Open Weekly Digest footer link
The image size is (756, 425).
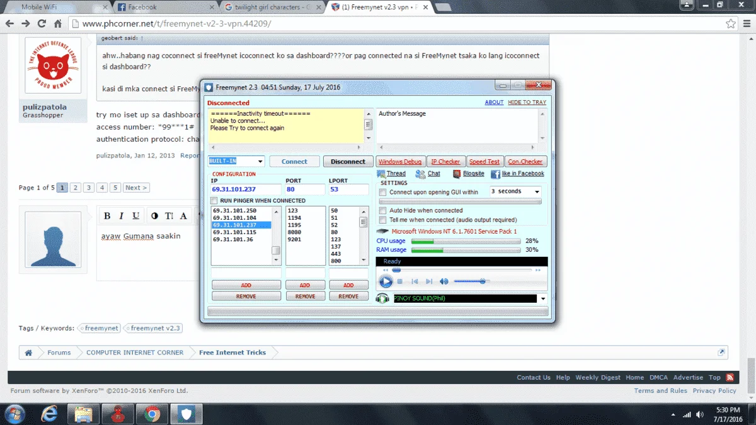click(598, 377)
